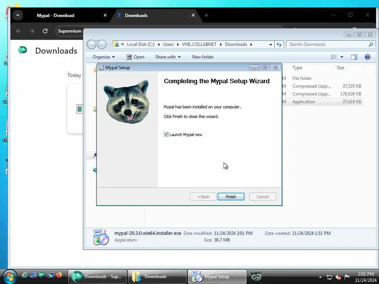
Task: Click the Supermium logo on Downloads page
Action: coord(23,50)
